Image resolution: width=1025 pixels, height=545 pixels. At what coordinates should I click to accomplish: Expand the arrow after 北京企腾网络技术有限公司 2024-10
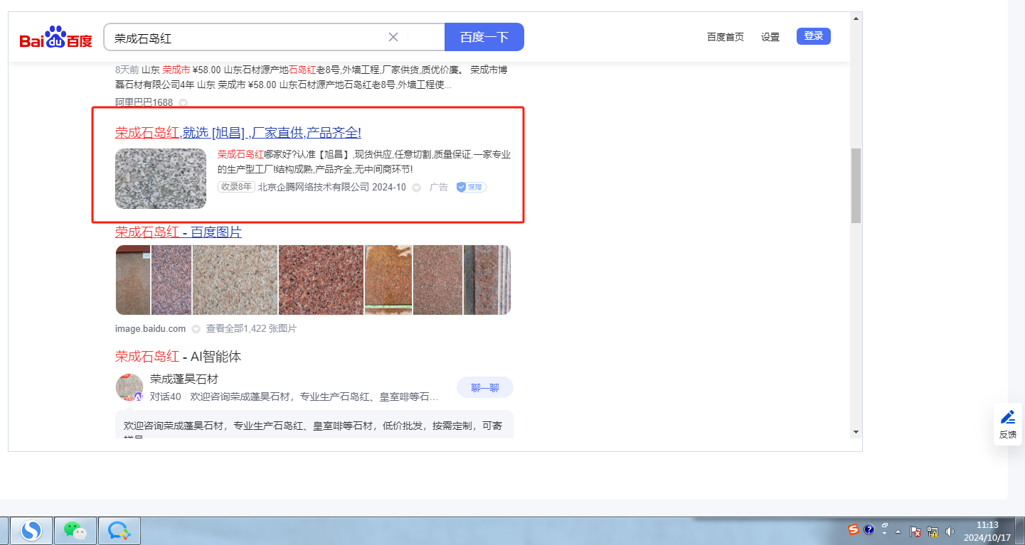416,188
